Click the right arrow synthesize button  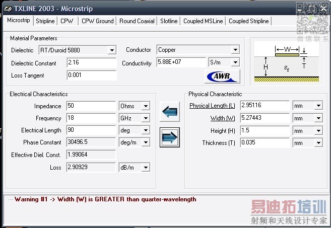(x=170, y=137)
